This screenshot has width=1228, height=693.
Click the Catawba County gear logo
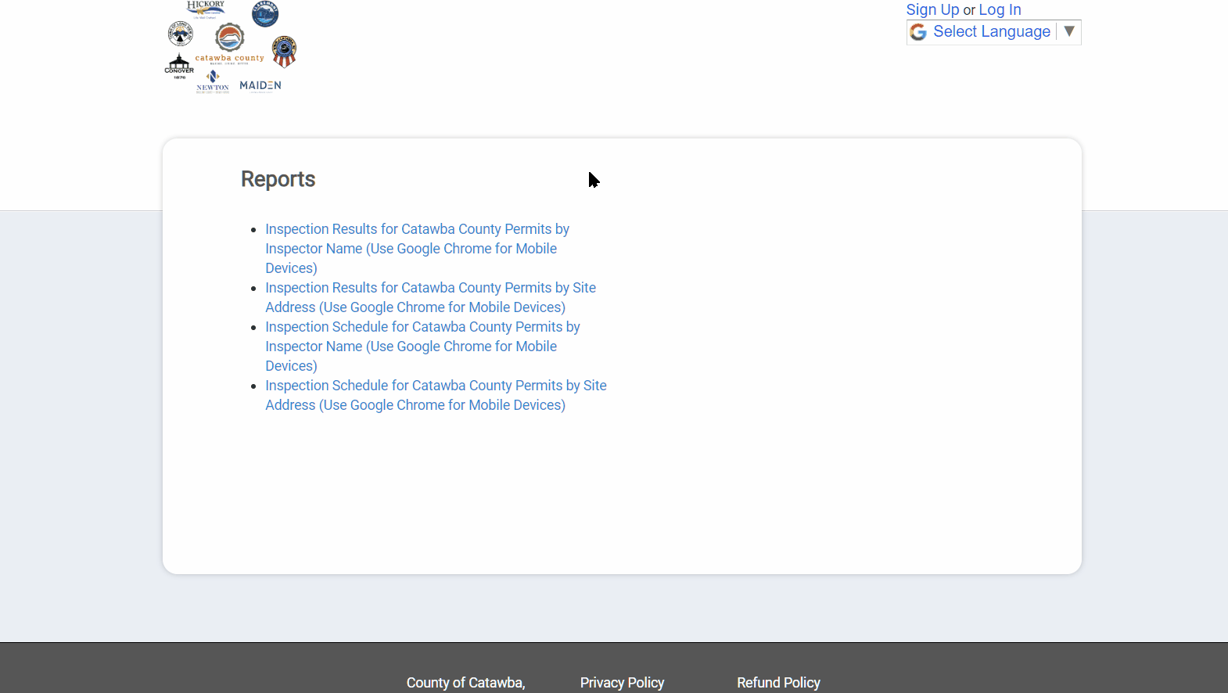[229, 38]
